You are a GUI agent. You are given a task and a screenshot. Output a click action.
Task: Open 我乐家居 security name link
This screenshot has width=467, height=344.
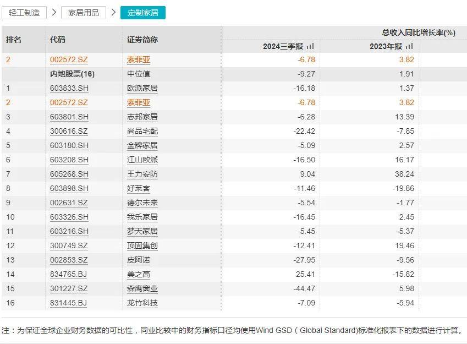pyautogui.click(x=142, y=217)
